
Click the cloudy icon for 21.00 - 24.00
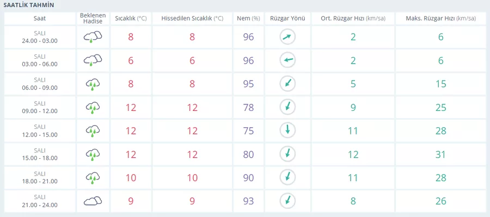point(93,201)
